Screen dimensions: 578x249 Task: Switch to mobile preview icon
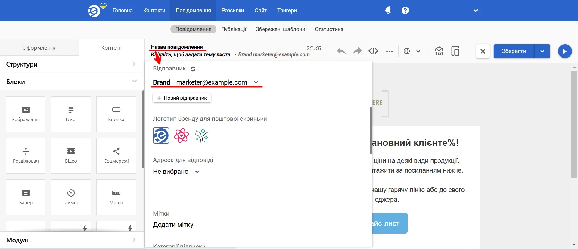(x=455, y=51)
